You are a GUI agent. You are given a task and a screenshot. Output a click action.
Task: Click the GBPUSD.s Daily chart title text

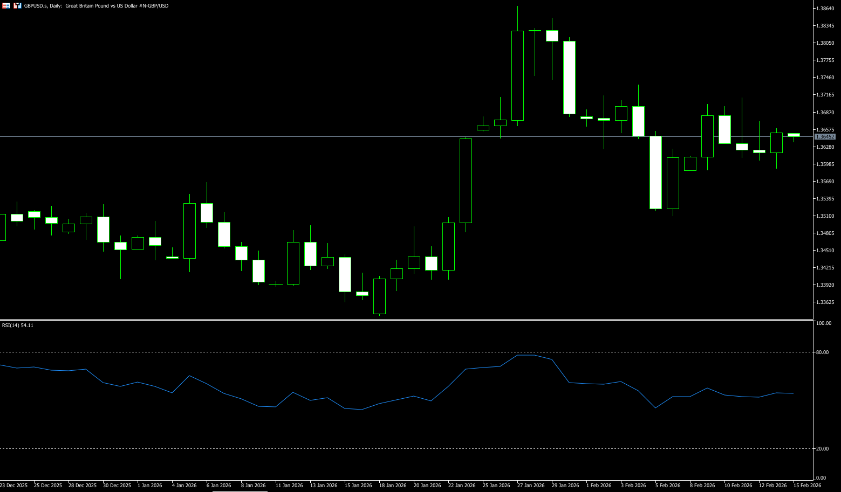pyautogui.click(x=96, y=6)
